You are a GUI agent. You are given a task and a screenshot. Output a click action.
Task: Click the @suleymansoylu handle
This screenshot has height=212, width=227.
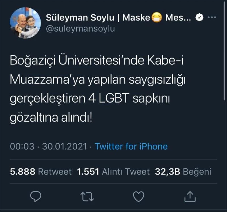point(80,29)
